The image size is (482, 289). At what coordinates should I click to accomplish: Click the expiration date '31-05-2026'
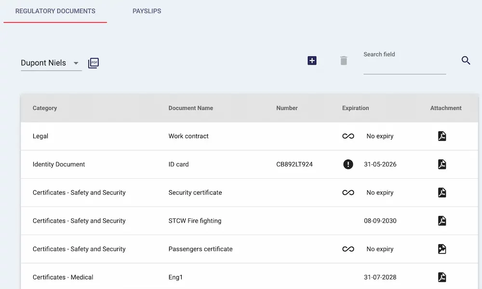click(380, 164)
